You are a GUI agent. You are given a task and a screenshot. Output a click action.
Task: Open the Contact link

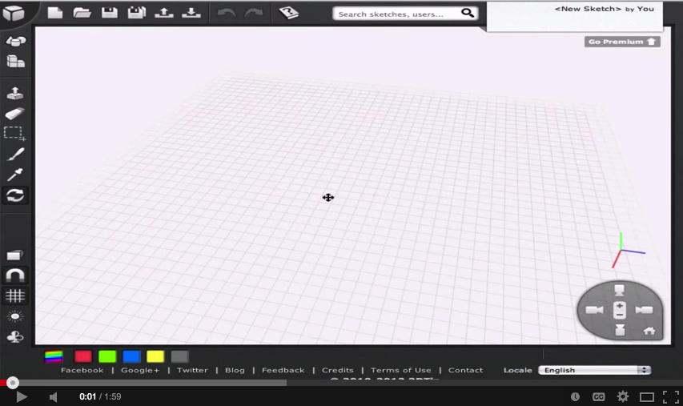(x=466, y=370)
